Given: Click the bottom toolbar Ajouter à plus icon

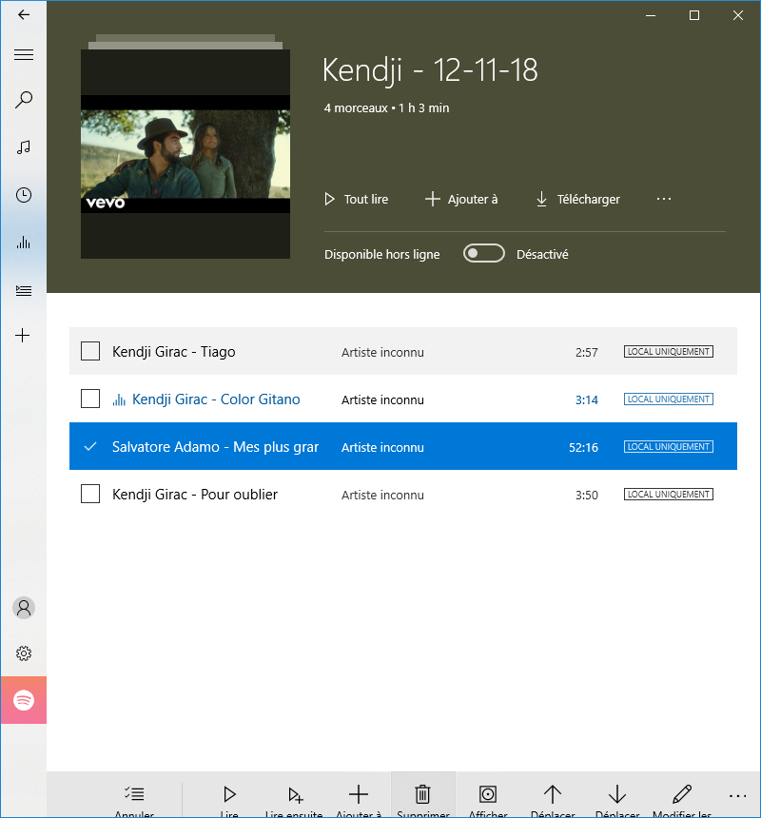Looking at the screenshot, I should (x=359, y=794).
